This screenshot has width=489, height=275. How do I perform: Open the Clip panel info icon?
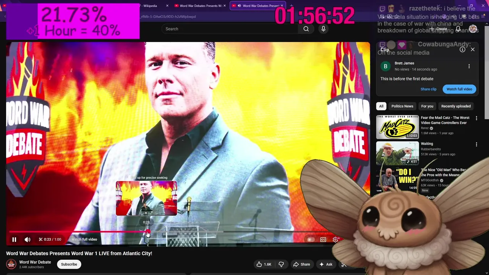(x=462, y=49)
